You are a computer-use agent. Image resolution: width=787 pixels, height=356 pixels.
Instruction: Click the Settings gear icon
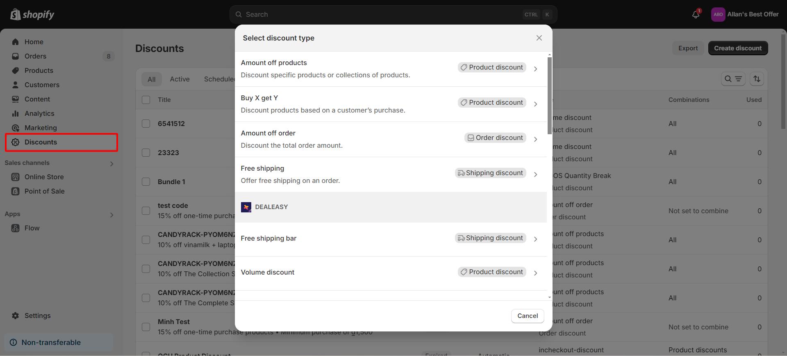click(x=16, y=315)
